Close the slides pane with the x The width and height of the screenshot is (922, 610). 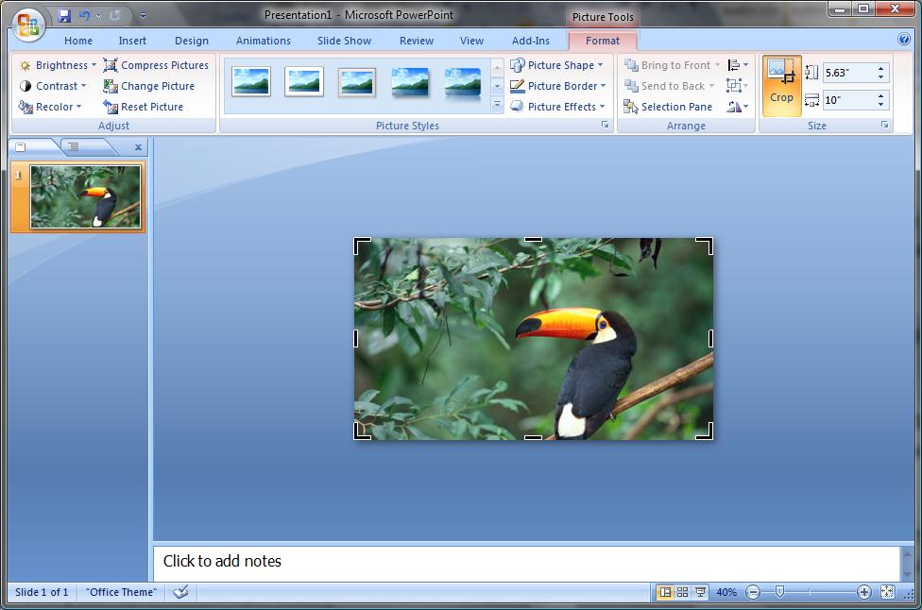pyautogui.click(x=138, y=147)
